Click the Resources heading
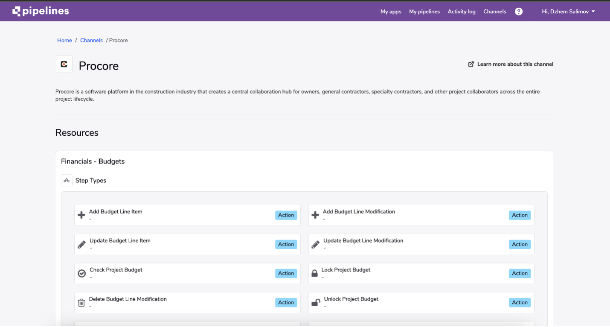The image size is (610, 327). [77, 133]
